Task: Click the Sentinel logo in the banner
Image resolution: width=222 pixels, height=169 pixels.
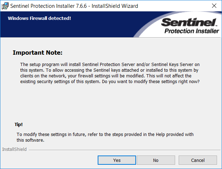Action: [x=189, y=23]
